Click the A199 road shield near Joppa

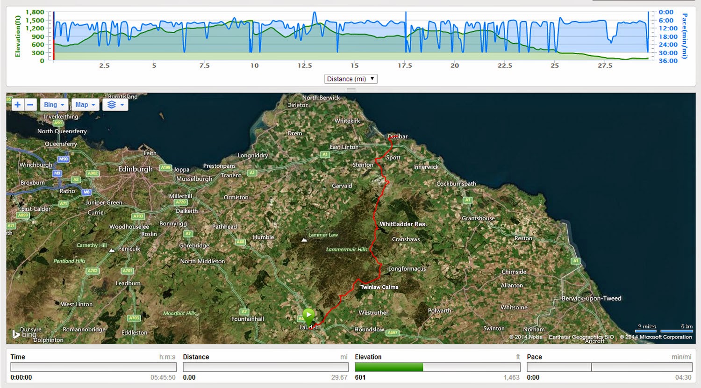(x=165, y=167)
